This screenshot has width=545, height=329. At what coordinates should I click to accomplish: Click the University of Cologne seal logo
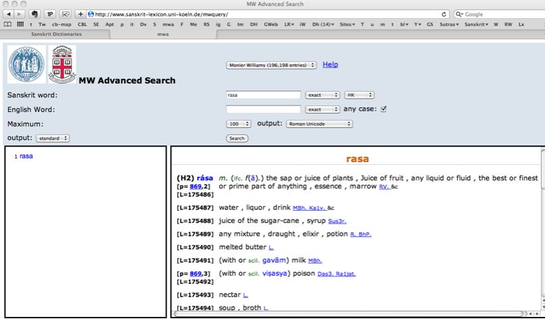pos(26,64)
